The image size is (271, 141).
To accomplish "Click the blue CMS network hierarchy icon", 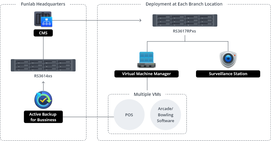I will point(47,22).
